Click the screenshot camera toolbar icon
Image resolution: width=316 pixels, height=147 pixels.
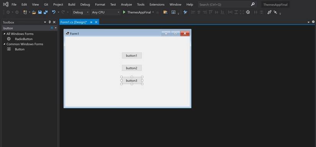[173, 12]
